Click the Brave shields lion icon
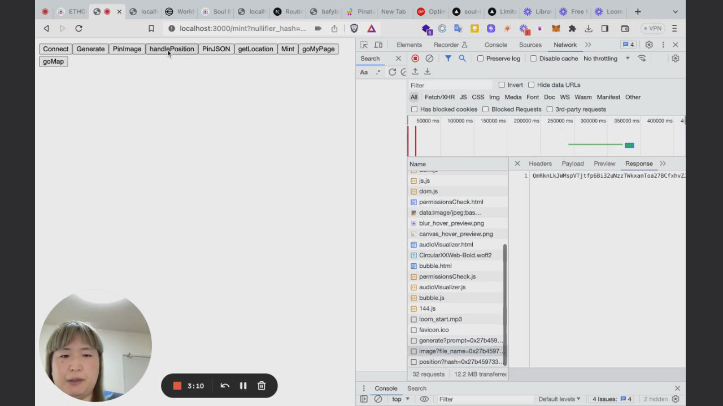The width and height of the screenshot is (723, 406). click(354, 28)
